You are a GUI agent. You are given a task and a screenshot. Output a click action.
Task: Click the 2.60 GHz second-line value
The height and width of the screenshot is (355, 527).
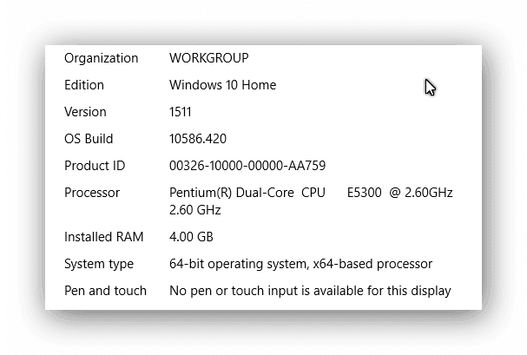(195, 210)
